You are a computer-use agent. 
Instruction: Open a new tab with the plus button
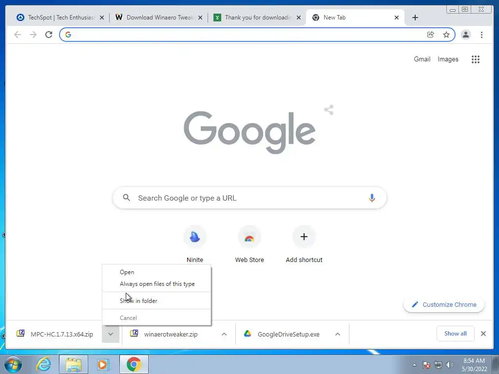coord(415,18)
